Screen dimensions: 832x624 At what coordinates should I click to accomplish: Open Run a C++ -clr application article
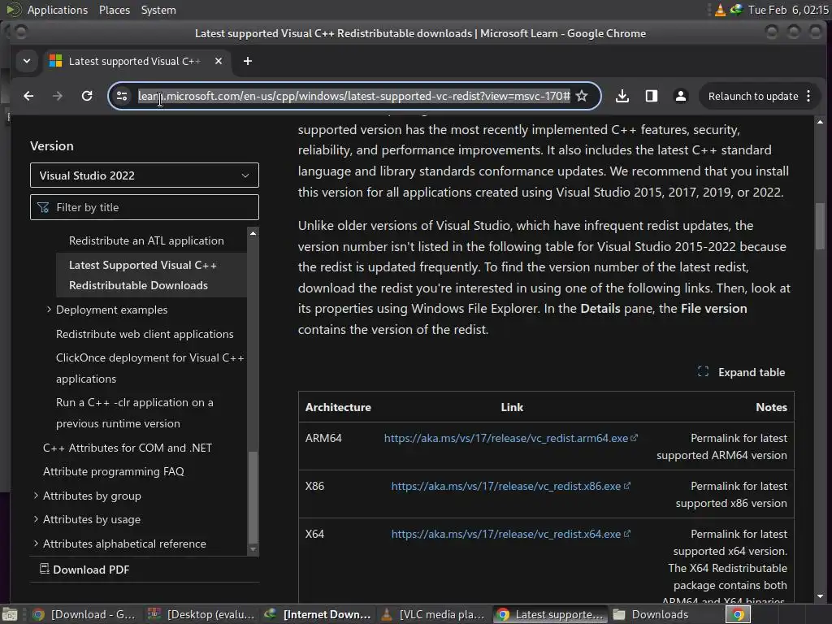[135, 413]
